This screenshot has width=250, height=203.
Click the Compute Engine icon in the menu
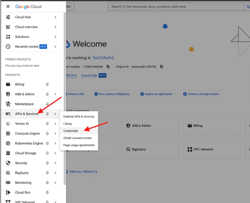8,133
